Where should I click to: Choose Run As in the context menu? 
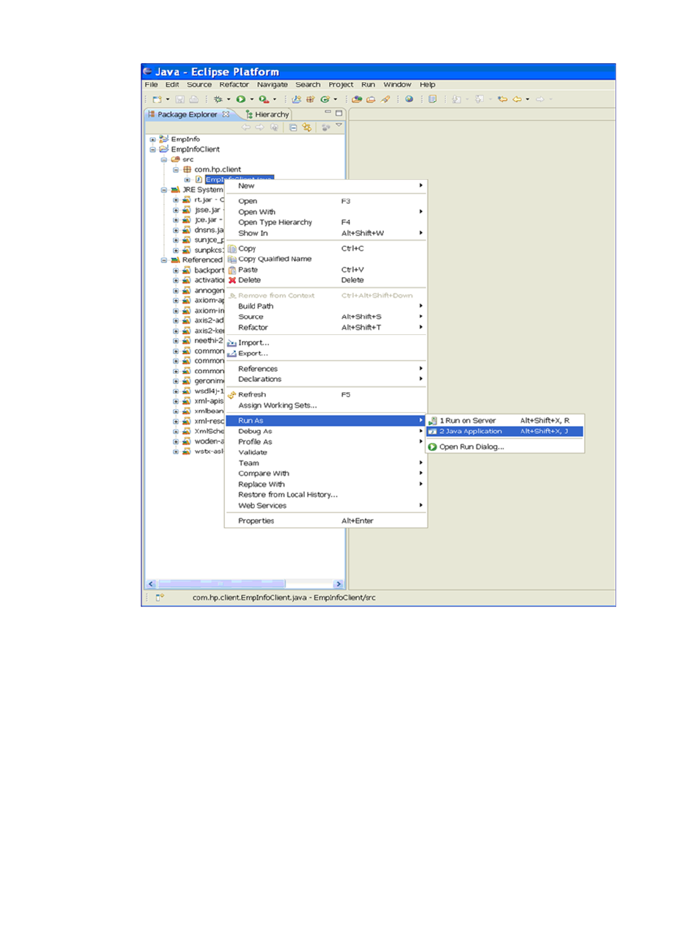coord(325,421)
